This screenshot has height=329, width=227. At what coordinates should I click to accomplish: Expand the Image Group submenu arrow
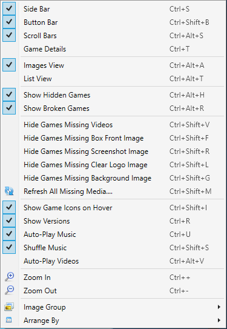coord(219,307)
